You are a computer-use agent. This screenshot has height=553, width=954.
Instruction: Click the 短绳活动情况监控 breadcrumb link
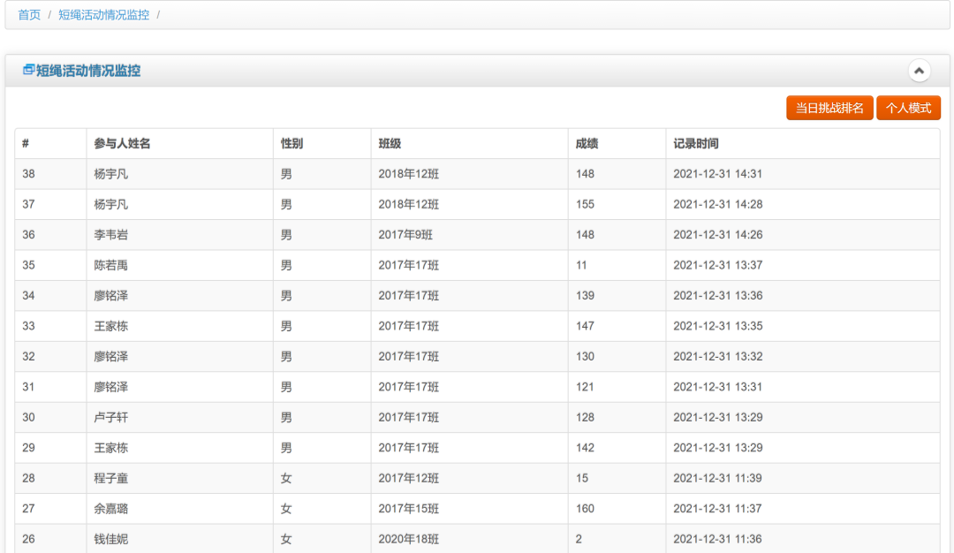(x=103, y=15)
